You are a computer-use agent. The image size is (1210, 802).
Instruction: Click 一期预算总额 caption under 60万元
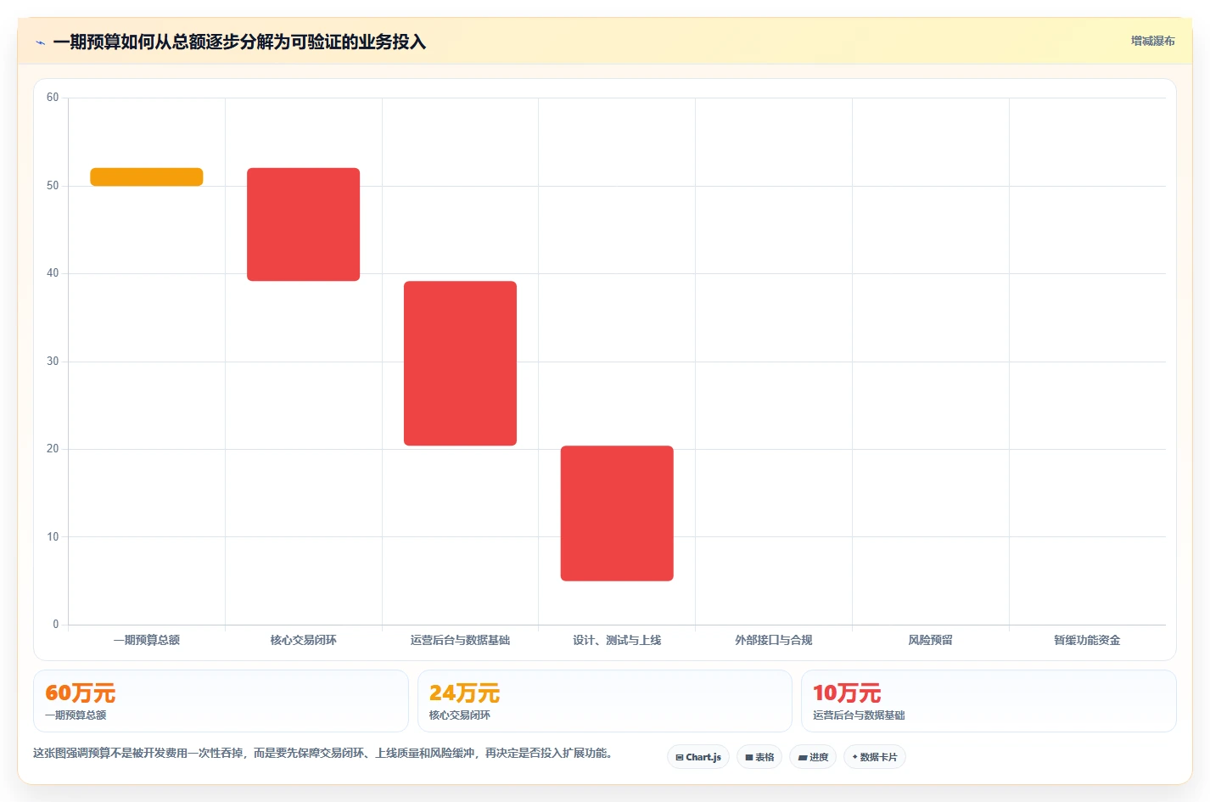[76, 715]
